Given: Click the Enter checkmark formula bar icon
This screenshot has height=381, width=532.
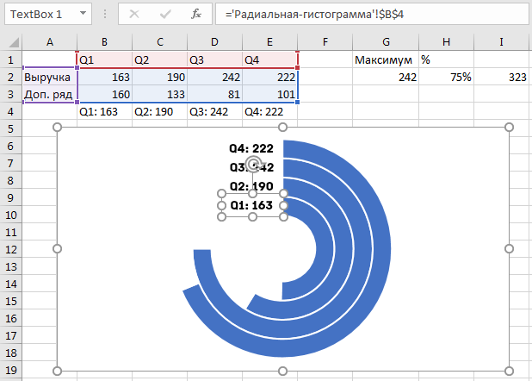Looking at the screenshot, I should coord(165,14).
